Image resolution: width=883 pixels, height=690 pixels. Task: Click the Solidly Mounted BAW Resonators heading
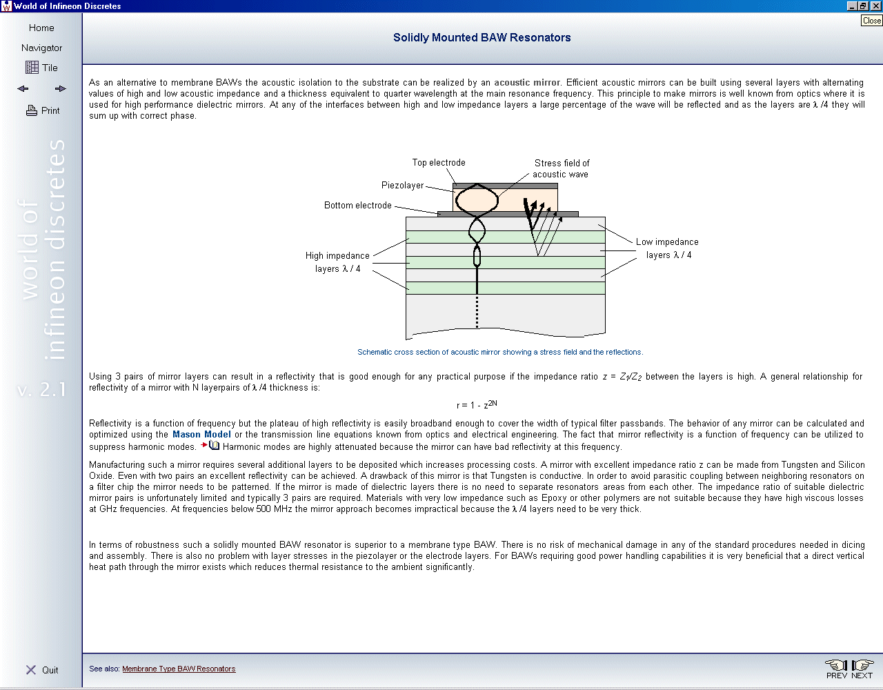482,38
